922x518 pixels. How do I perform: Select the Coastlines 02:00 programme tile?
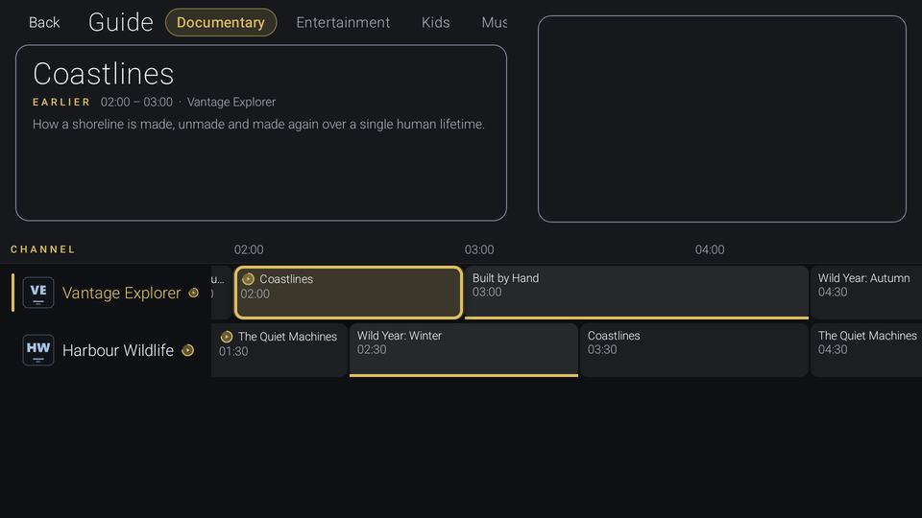[x=348, y=293]
